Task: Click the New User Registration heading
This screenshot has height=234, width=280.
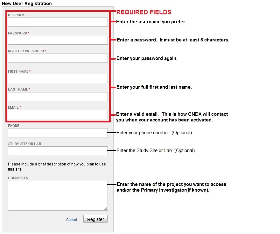Action: (x=27, y=4)
